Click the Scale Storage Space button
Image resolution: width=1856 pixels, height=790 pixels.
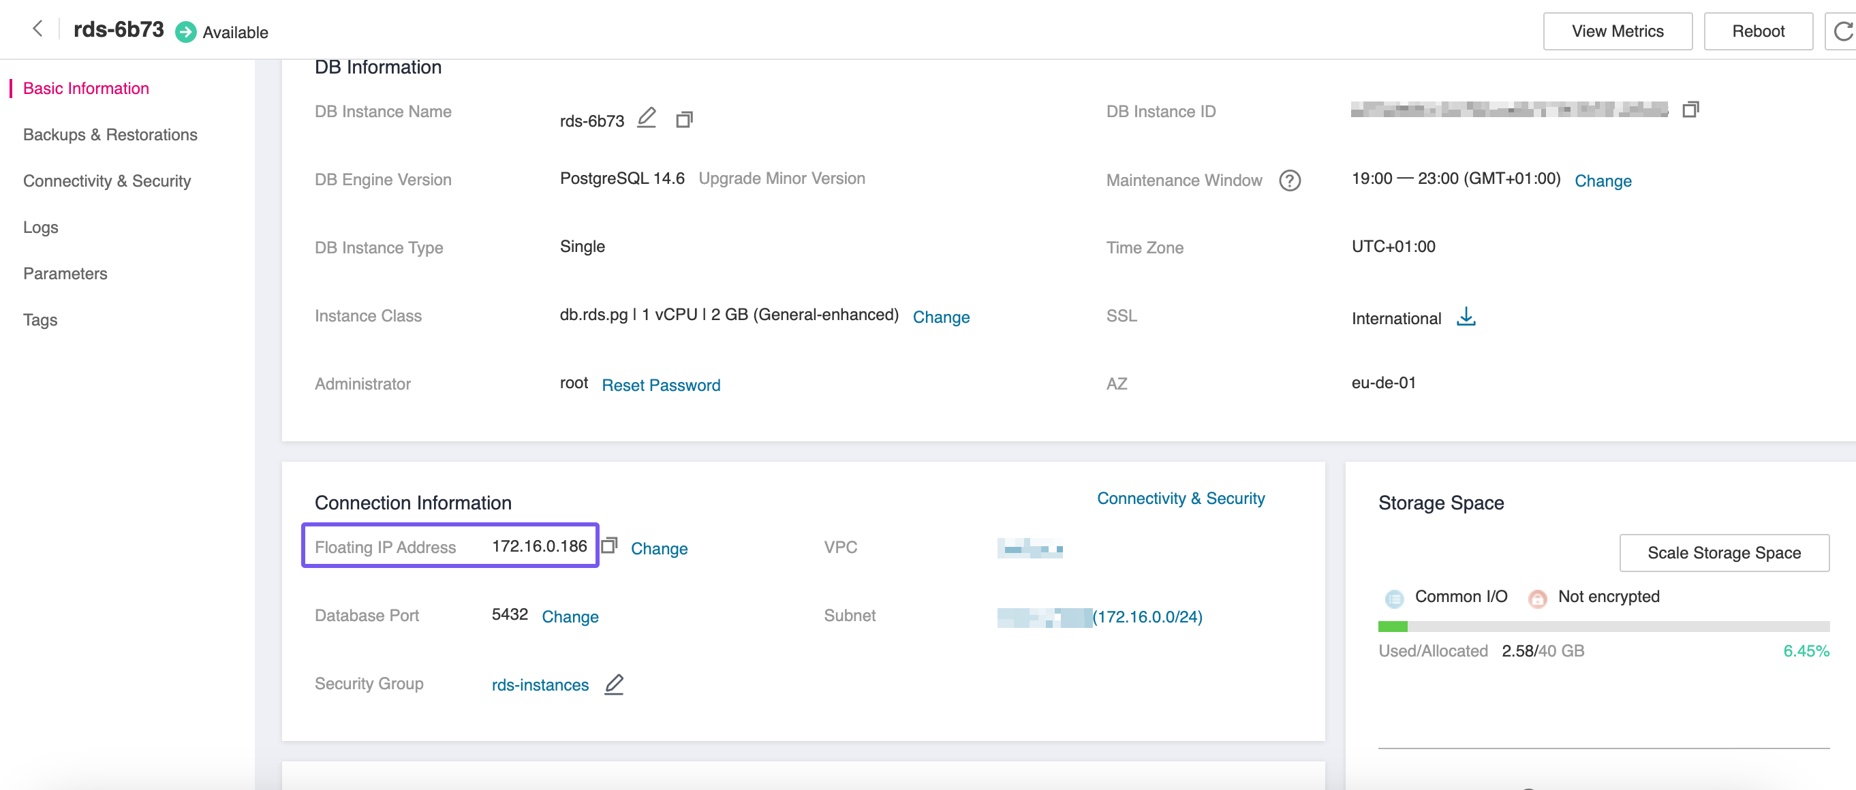(x=1723, y=552)
